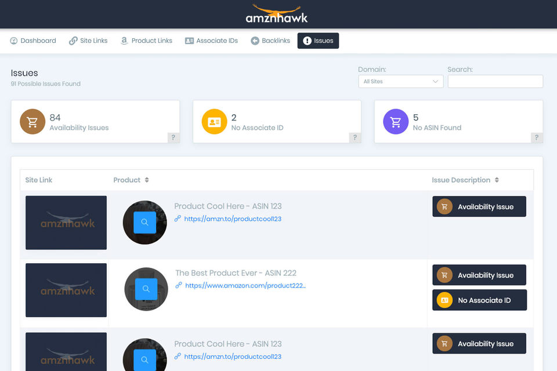Click the Site Link column header
This screenshot has width=557, height=371.
(39, 180)
